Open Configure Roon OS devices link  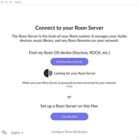[x=69, y=132]
